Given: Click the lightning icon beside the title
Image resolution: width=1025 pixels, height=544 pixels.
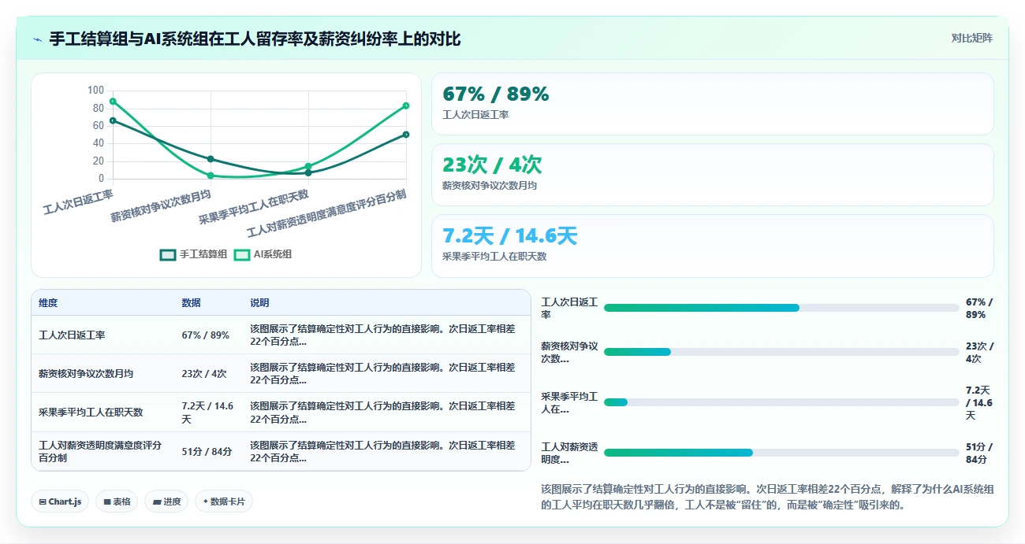Looking at the screenshot, I should click(x=38, y=39).
